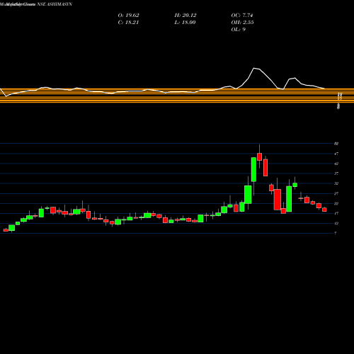Select the low value L: 18.00
The height and width of the screenshot is (354, 354).
(x=185, y=23)
